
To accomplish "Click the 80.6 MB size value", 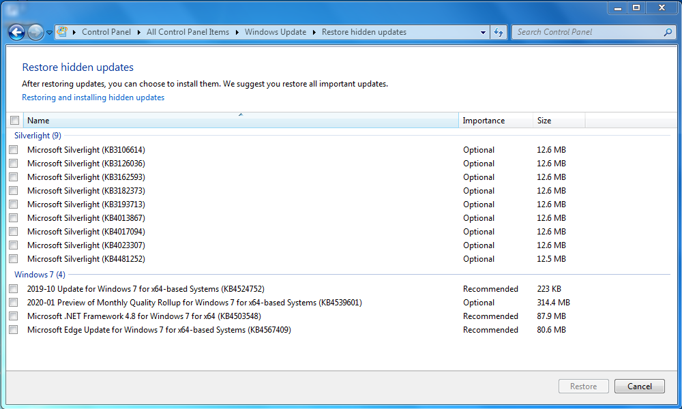I will tap(552, 330).
